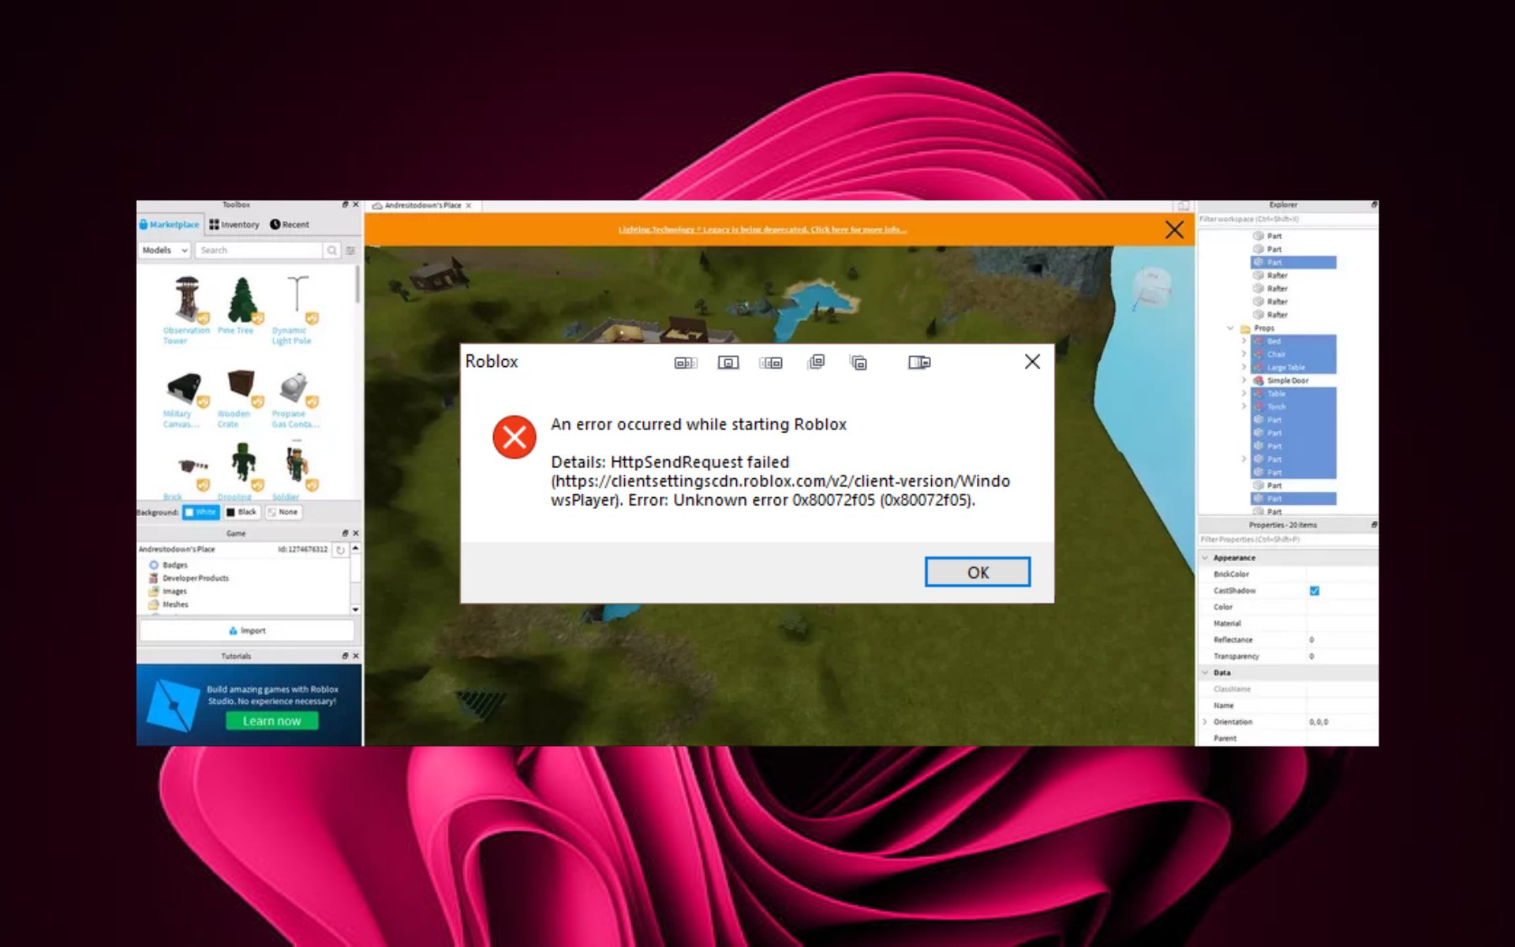Switch to the Inventory tab in Toolbox
This screenshot has height=947, width=1515.
(x=234, y=225)
